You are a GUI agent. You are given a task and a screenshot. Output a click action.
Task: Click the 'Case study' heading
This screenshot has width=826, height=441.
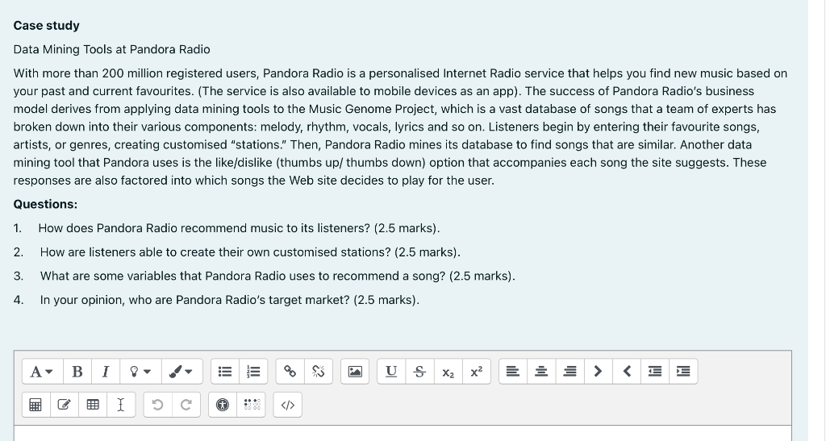pyautogui.click(x=46, y=26)
